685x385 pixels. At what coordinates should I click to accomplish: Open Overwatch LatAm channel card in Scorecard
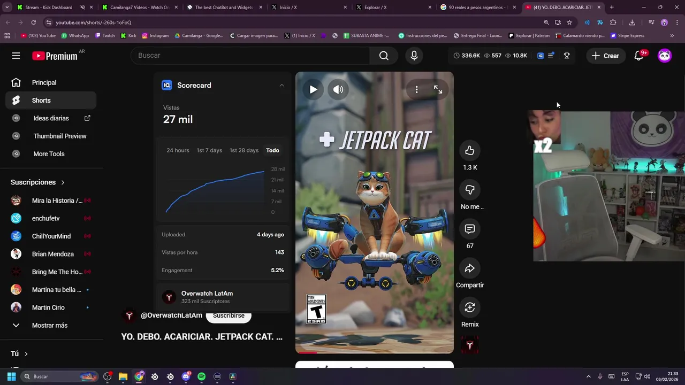pyautogui.click(x=223, y=297)
